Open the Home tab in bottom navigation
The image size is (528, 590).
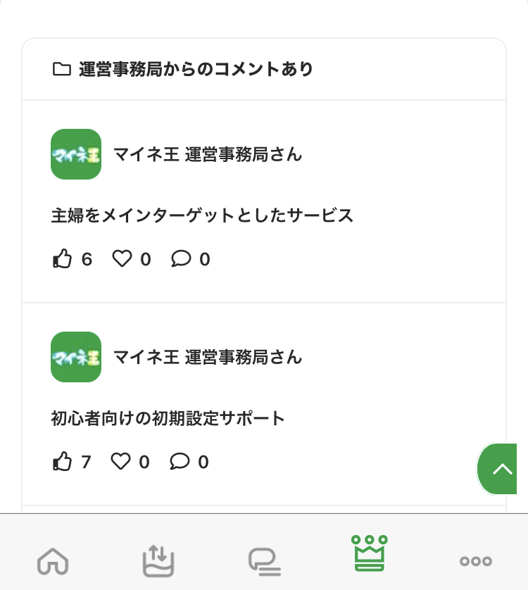pyautogui.click(x=53, y=561)
